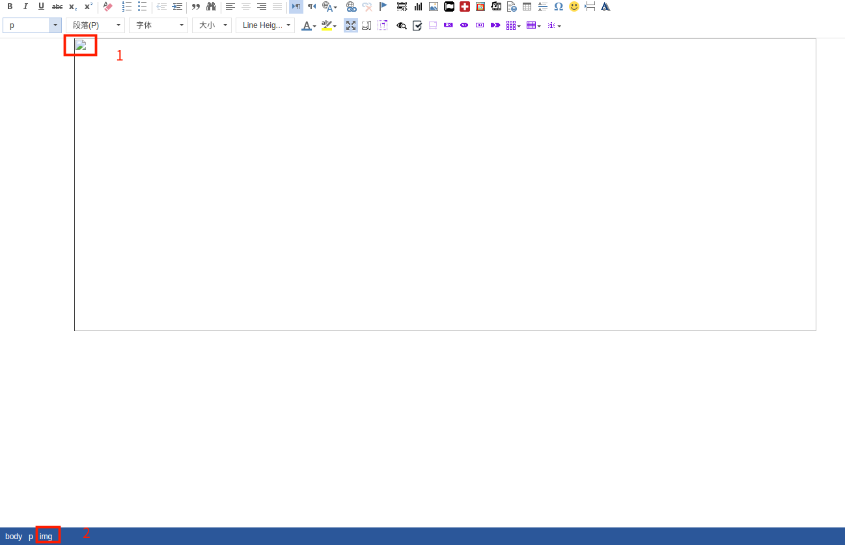Open the 字体 font dropdown
Image resolution: width=845 pixels, height=545 pixels.
click(158, 25)
